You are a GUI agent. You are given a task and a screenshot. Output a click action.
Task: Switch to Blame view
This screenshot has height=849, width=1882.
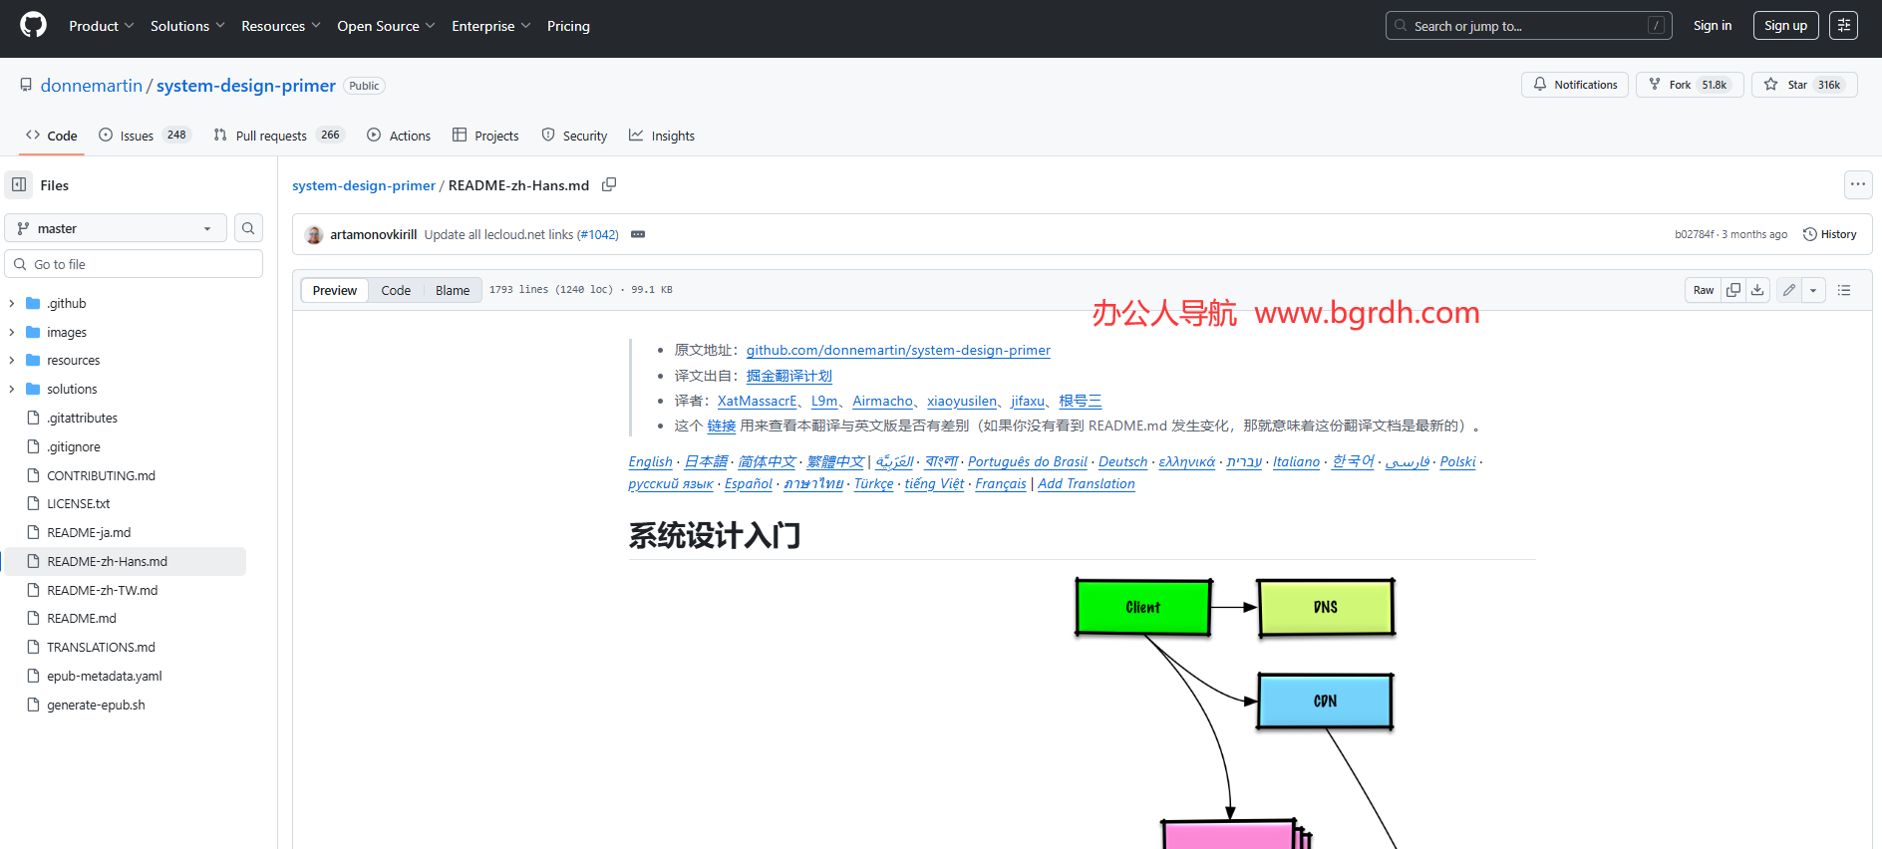(x=453, y=290)
